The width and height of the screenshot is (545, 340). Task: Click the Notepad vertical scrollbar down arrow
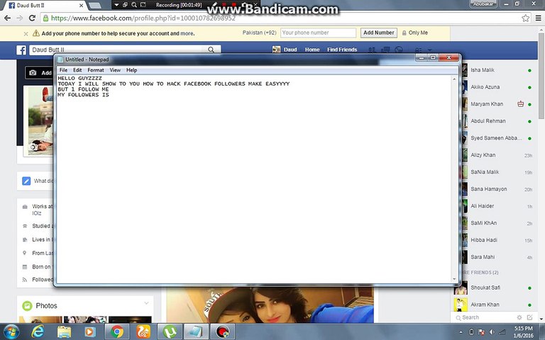[454, 279]
